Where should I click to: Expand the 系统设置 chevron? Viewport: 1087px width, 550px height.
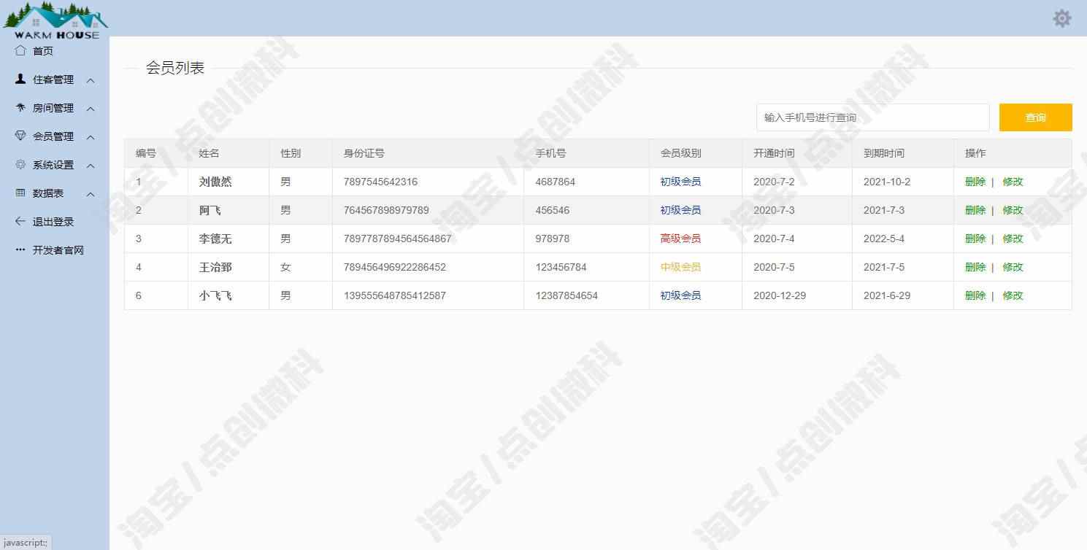tap(91, 166)
